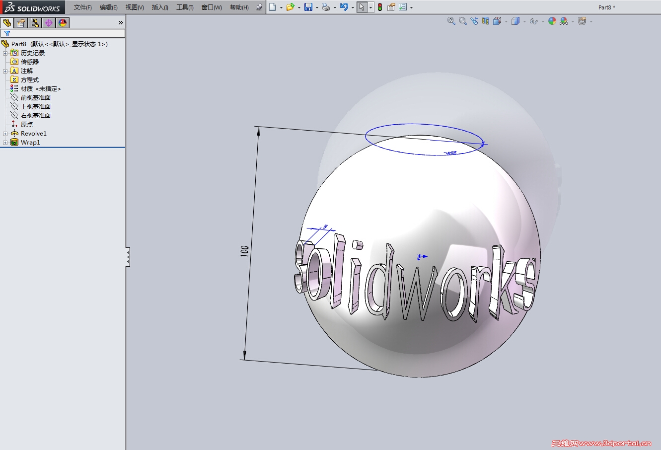The image size is (661, 450).
Task: Restore the Previous View
Action: 474,21
